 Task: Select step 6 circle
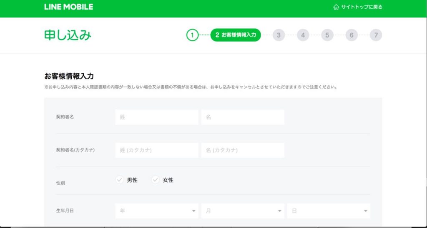[x=352, y=35]
